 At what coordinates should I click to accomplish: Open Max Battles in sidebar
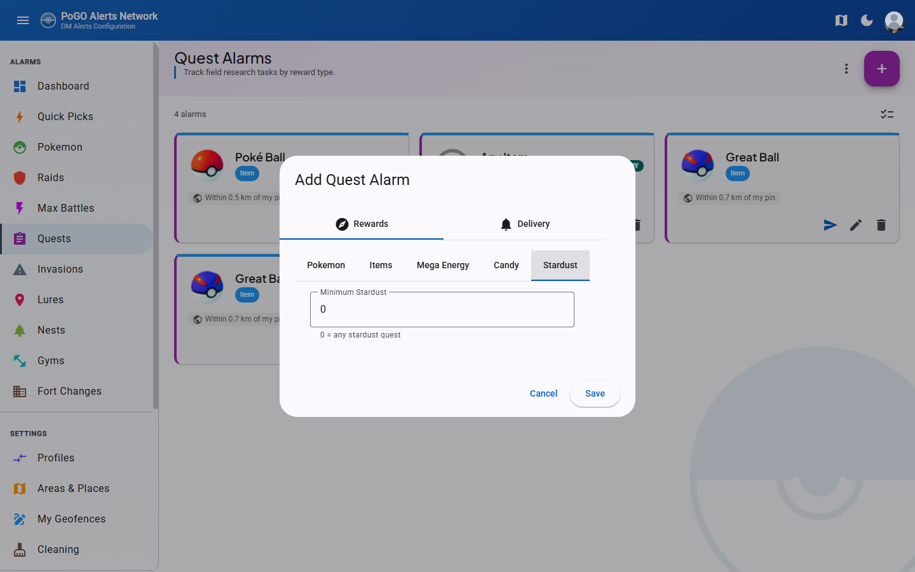coord(76,208)
